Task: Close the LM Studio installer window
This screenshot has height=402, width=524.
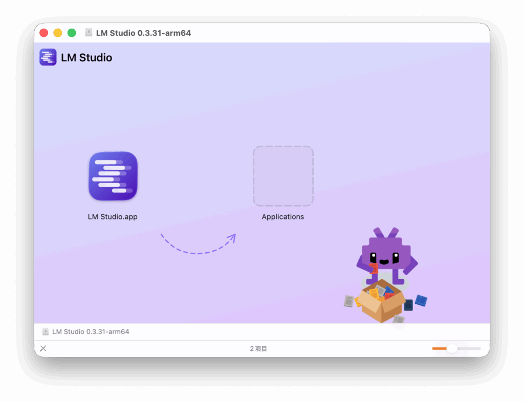Action: pos(44,33)
